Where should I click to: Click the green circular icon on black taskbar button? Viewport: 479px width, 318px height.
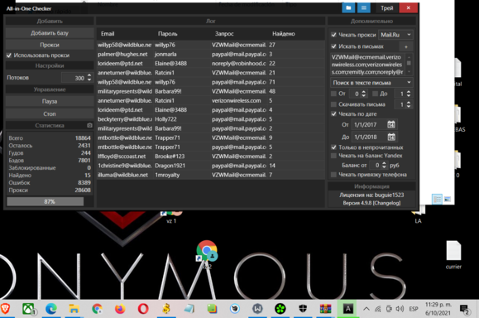[280, 309]
